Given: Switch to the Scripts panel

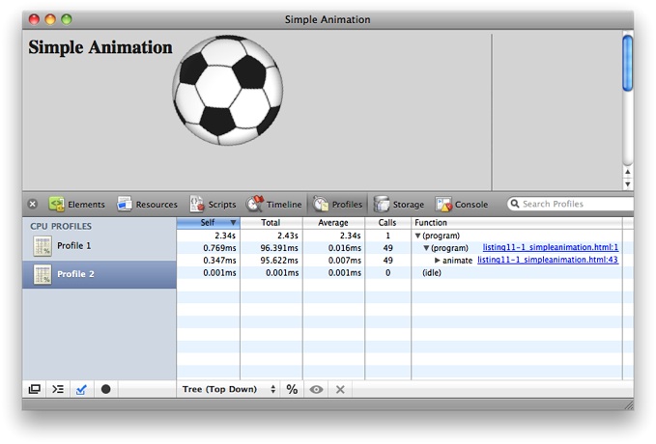Looking at the screenshot, I should pyautogui.click(x=213, y=205).
